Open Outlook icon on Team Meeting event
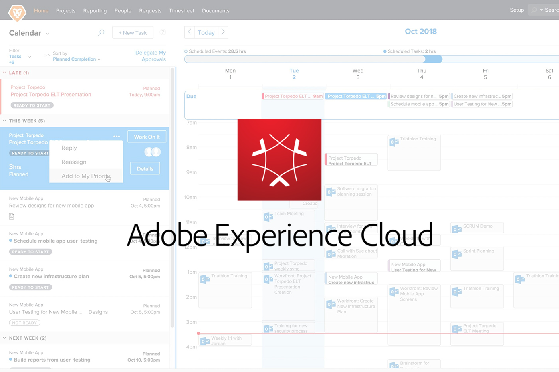The width and height of the screenshot is (559, 372). pos(268,217)
